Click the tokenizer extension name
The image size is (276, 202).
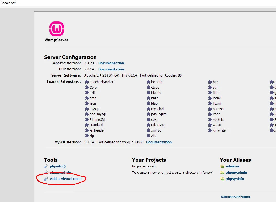[x=158, y=125]
